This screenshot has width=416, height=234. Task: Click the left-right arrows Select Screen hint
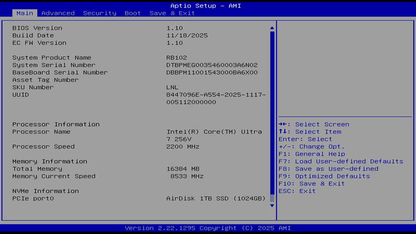coord(314,124)
